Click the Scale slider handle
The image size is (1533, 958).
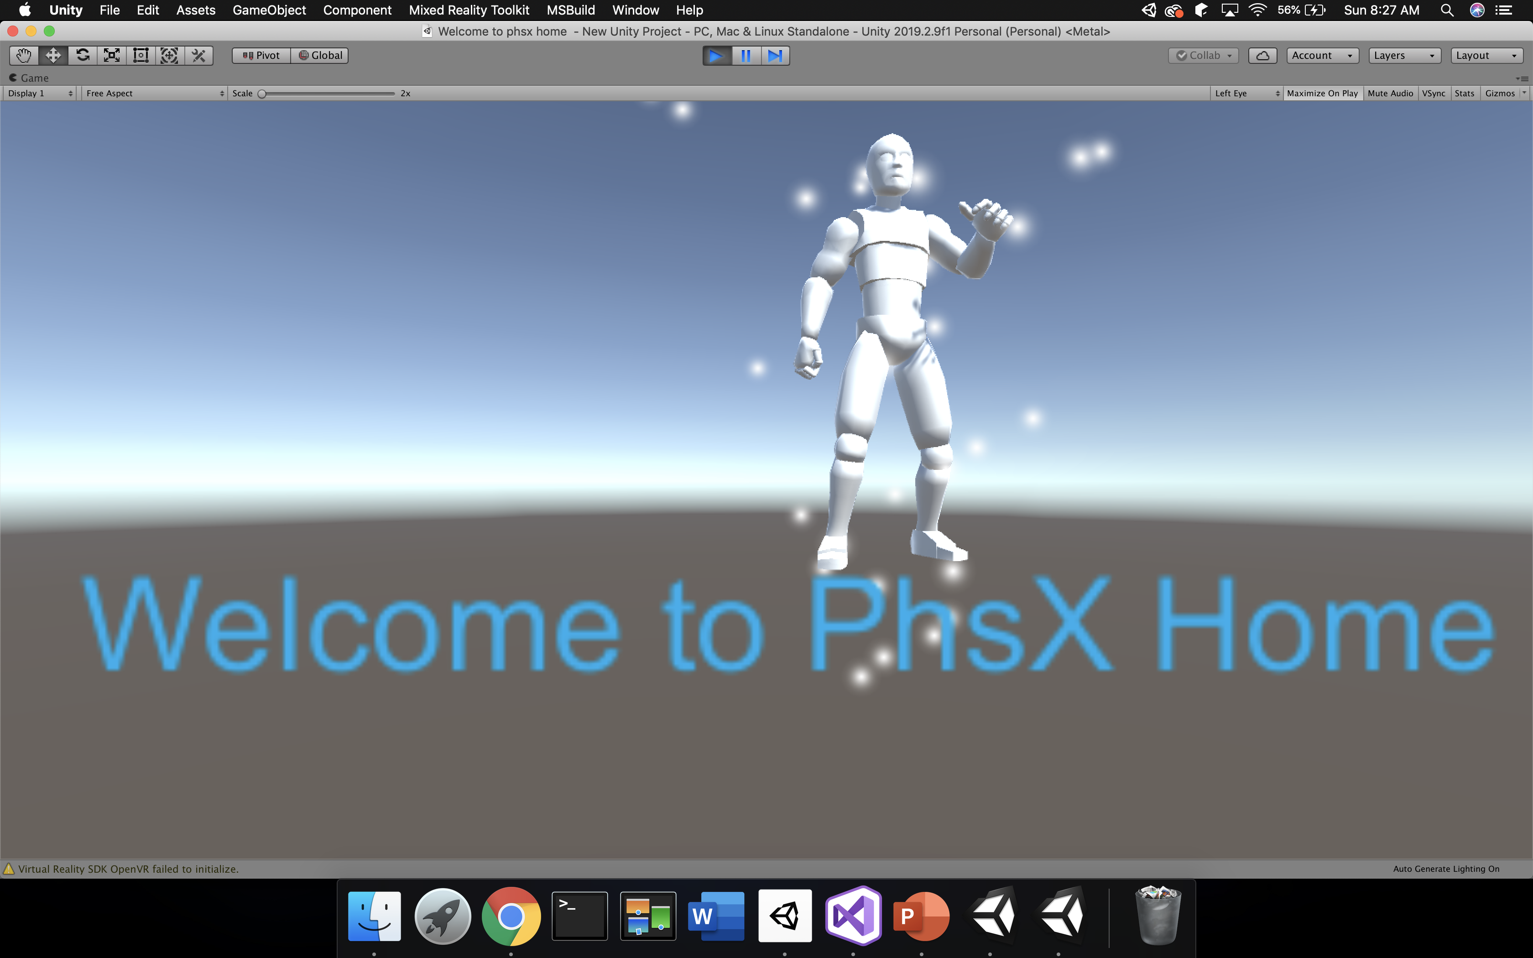click(x=261, y=94)
